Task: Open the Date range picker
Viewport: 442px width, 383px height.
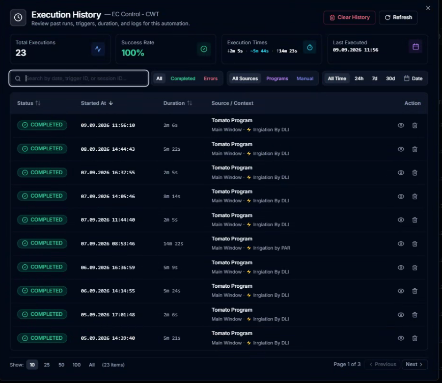Action: pos(413,78)
